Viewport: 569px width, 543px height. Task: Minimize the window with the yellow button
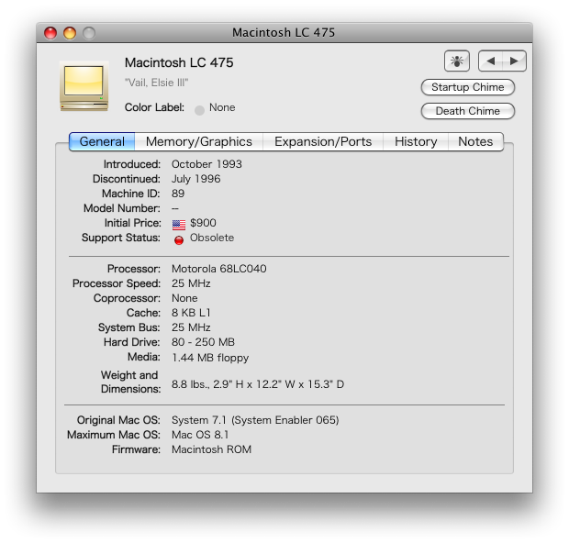point(70,33)
